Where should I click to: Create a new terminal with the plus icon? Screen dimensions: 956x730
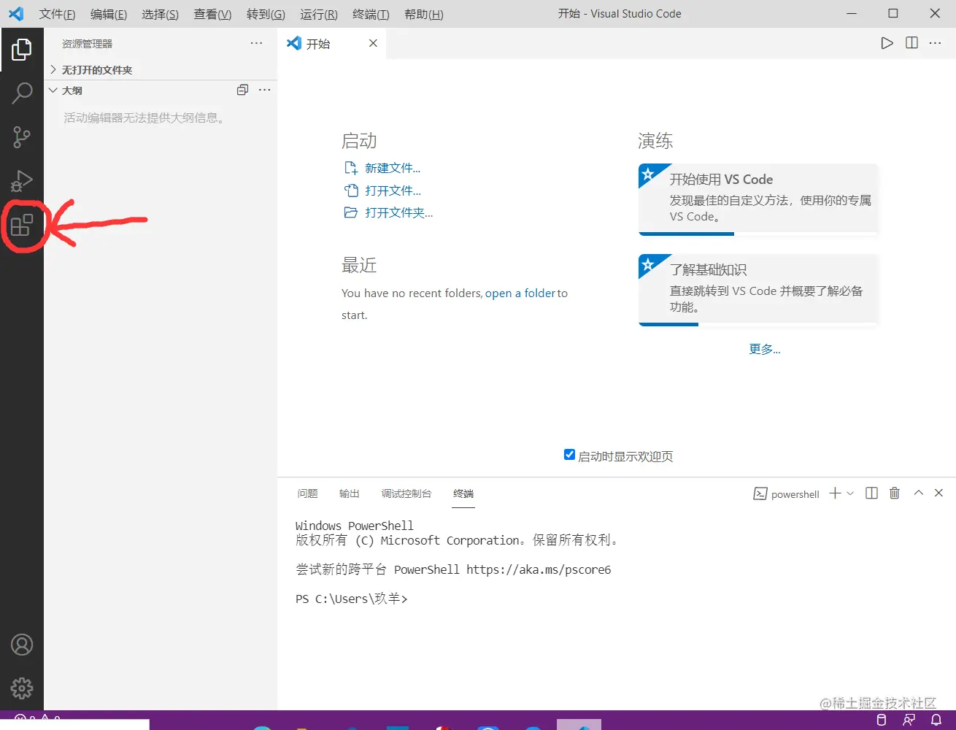pyautogui.click(x=835, y=493)
